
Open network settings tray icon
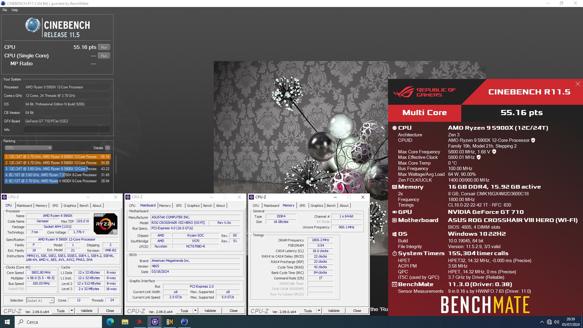(549, 322)
